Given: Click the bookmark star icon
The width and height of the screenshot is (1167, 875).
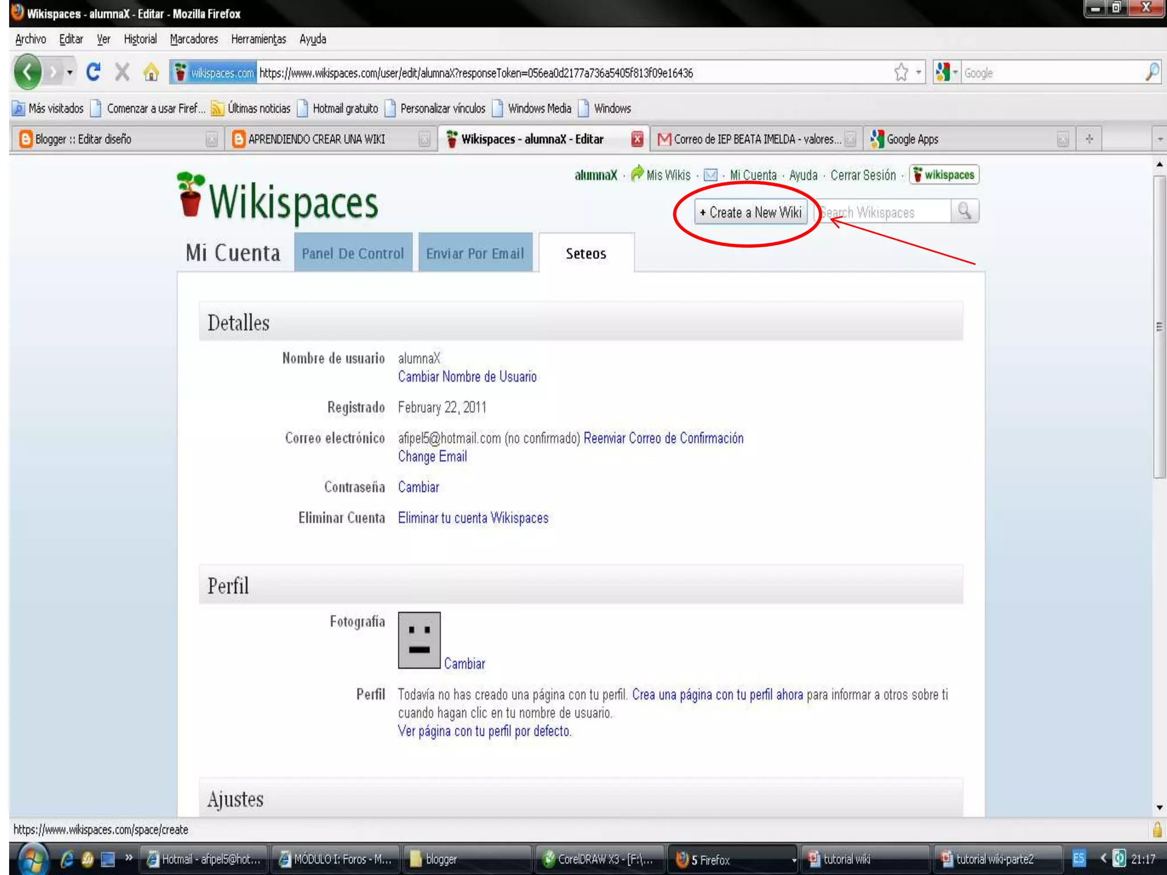Looking at the screenshot, I should [901, 72].
